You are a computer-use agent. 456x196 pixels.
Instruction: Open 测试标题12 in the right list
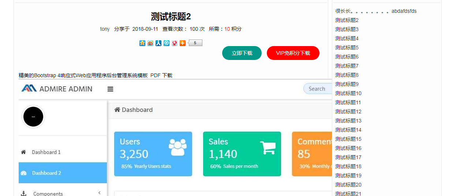pos(348,112)
